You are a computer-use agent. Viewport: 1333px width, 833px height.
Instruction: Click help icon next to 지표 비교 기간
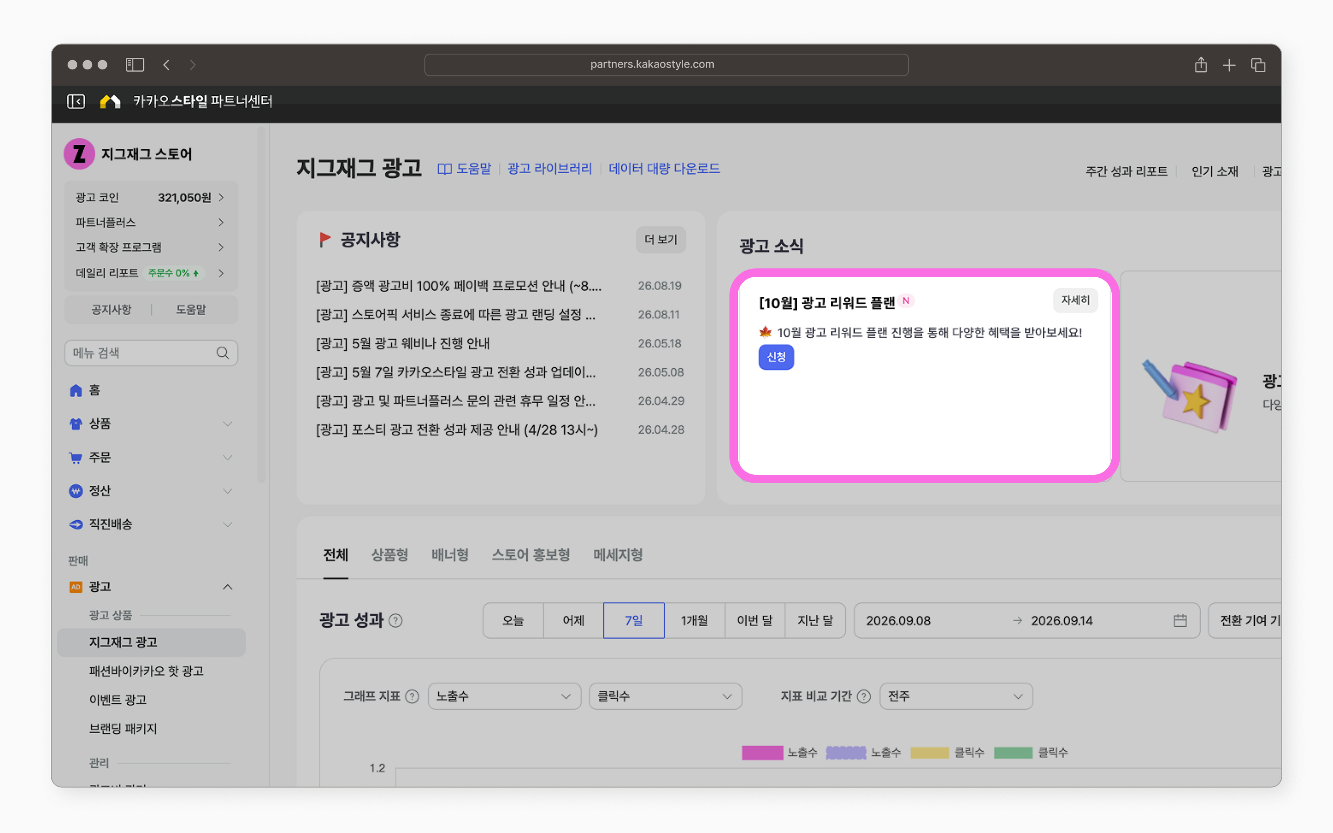click(864, 696)
